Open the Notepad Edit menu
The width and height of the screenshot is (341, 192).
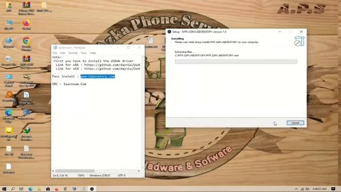coord(63,53)
